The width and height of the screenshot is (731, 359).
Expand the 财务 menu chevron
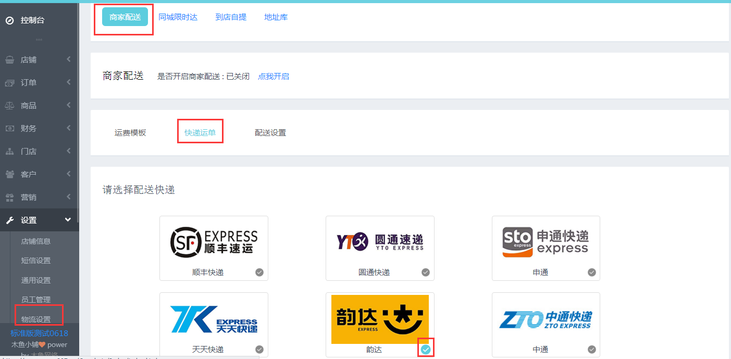pyautogui.click(x=69, y=129)
